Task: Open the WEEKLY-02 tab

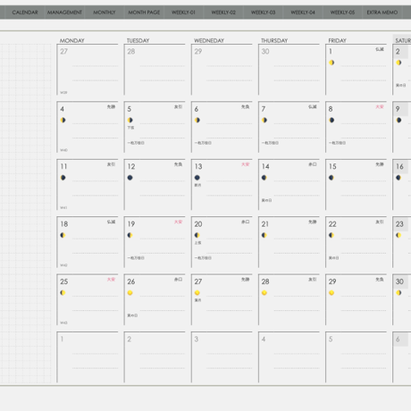Action: [x=223, y=13]
